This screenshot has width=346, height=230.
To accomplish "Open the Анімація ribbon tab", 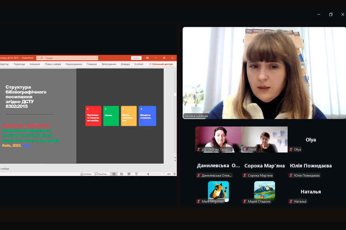I will (35, 64).
